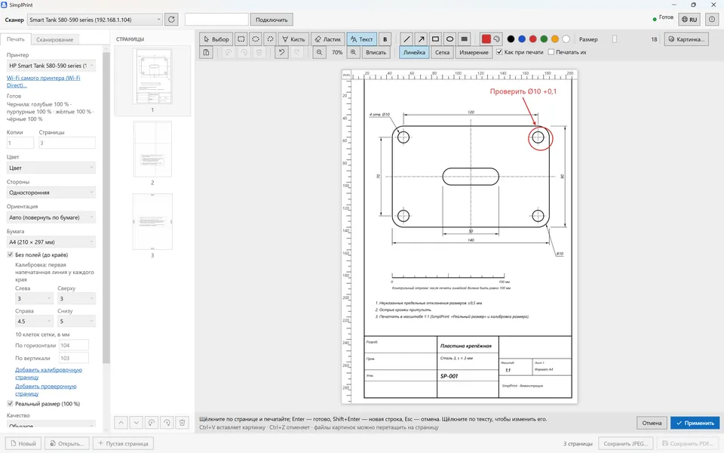This screenshot has width=724, height=453.
Task: Open the Принтер selection dropdown
Action: (51, 66)
